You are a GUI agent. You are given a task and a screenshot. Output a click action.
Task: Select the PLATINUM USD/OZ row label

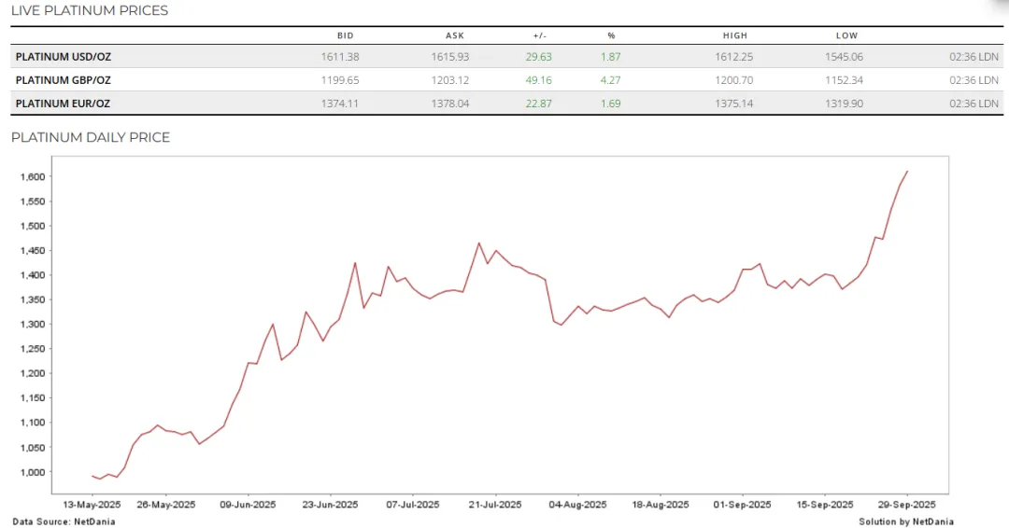[x=64, y=57]
